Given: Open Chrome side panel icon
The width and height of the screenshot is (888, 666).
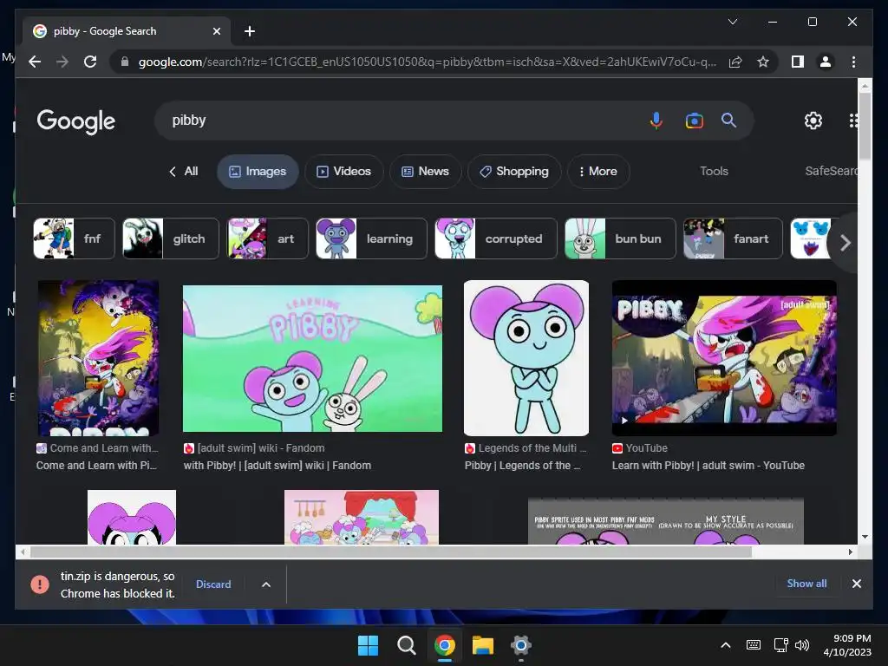Looking at the screenshot, I should (798, 62).
